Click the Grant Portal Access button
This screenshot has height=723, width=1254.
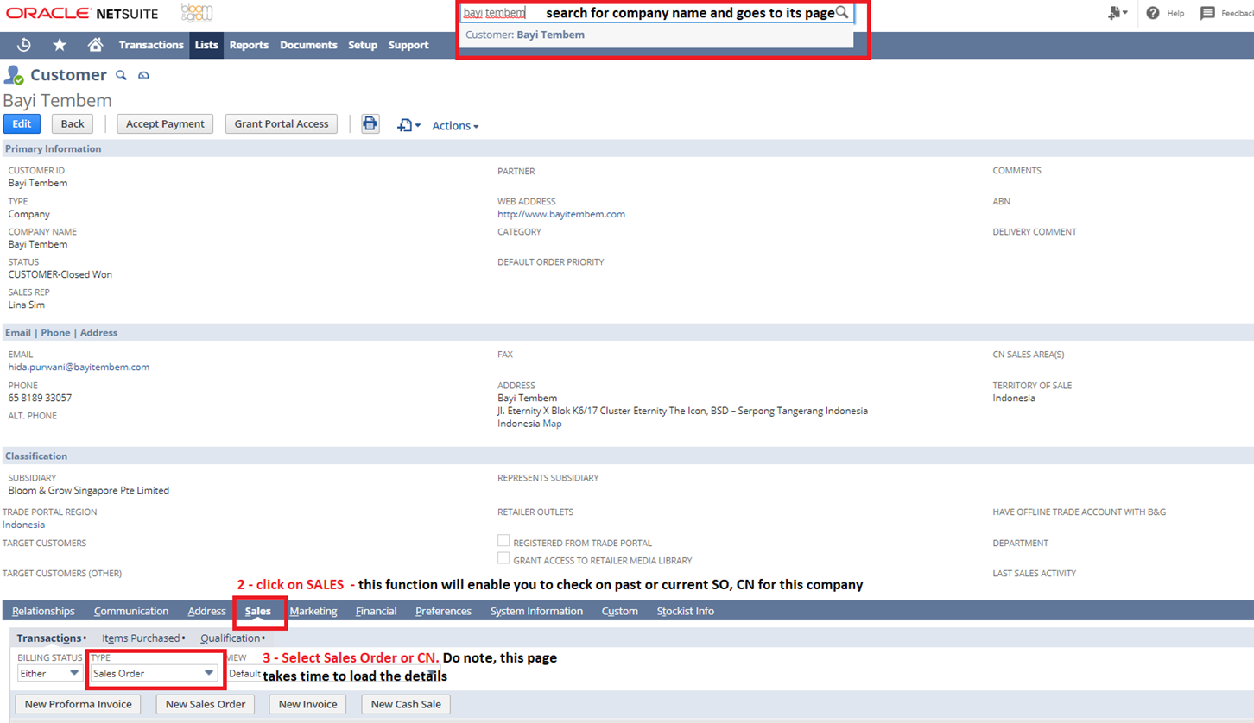click(x=282, y=123)
